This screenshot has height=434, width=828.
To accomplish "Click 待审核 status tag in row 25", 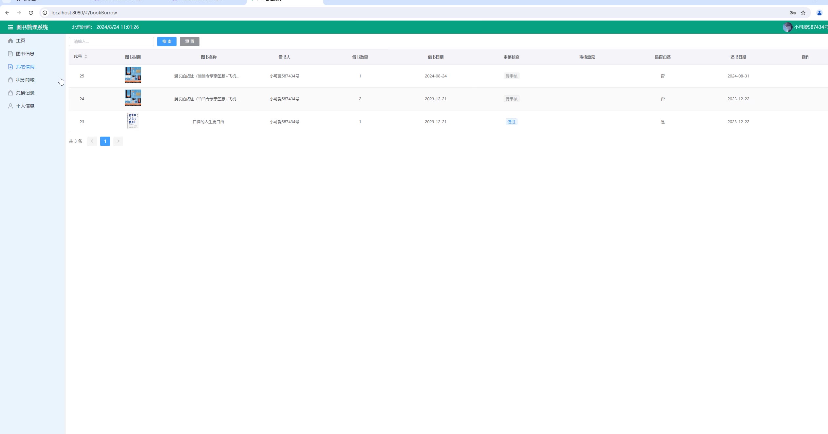I will pos(511,76).
